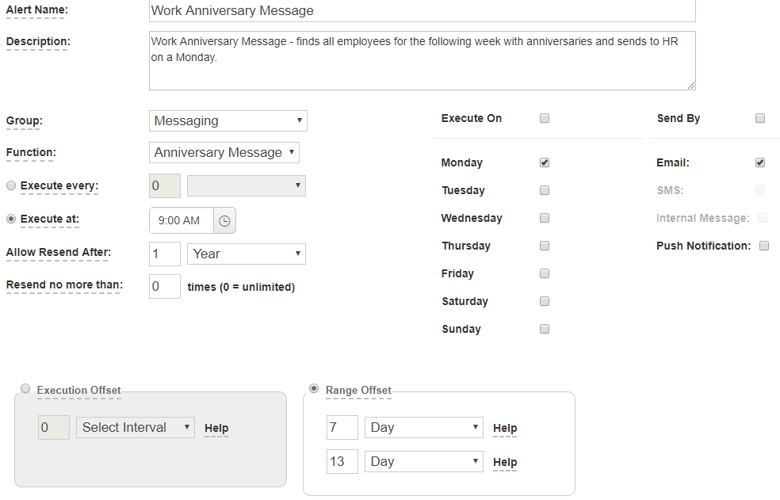
Task: Uncheck the Email send option
Action: tap(760, 162)
